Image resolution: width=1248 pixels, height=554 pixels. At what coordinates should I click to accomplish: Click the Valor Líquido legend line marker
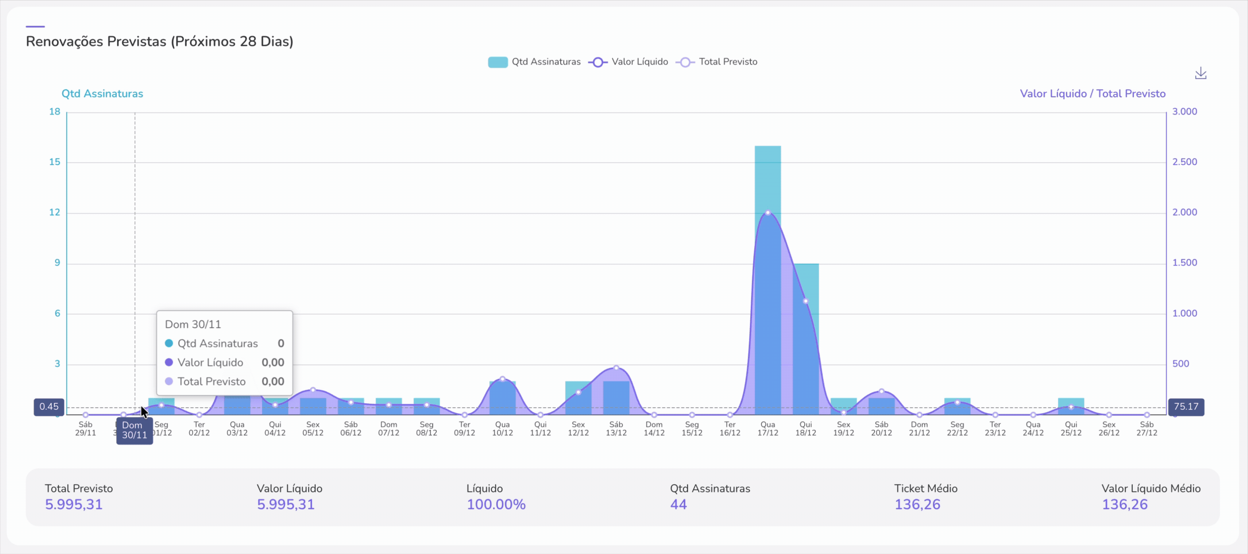pyautogui.click(x=598, y=62)
